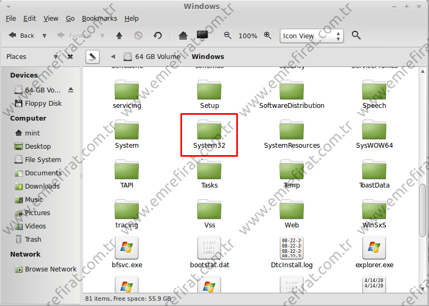This screenshot has height=306, width=429.
Task: Select Trash in the sidebar
Action: click(x=33, y=239)
